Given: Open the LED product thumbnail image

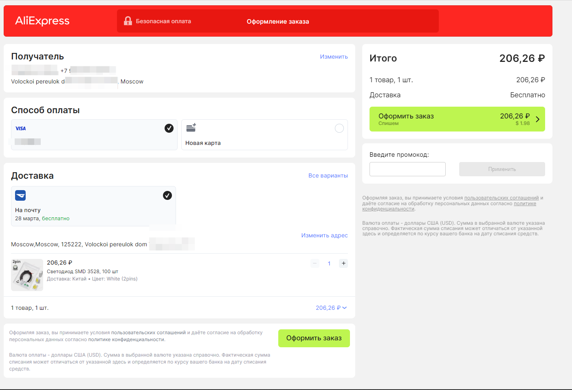Looking at the screenshot, I should click(27, 275).
